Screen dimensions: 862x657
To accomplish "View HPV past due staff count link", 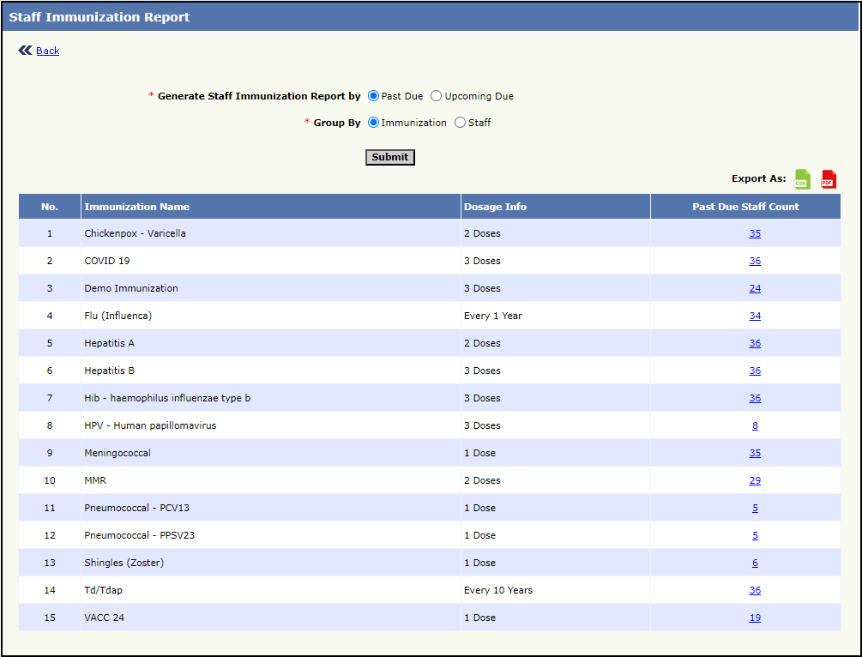I will coord(755,425).
